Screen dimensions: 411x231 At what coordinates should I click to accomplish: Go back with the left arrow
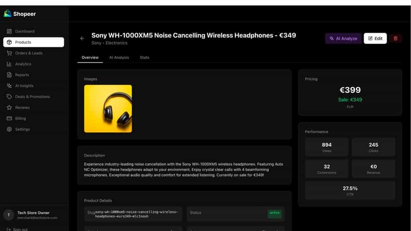click(82, 38)
